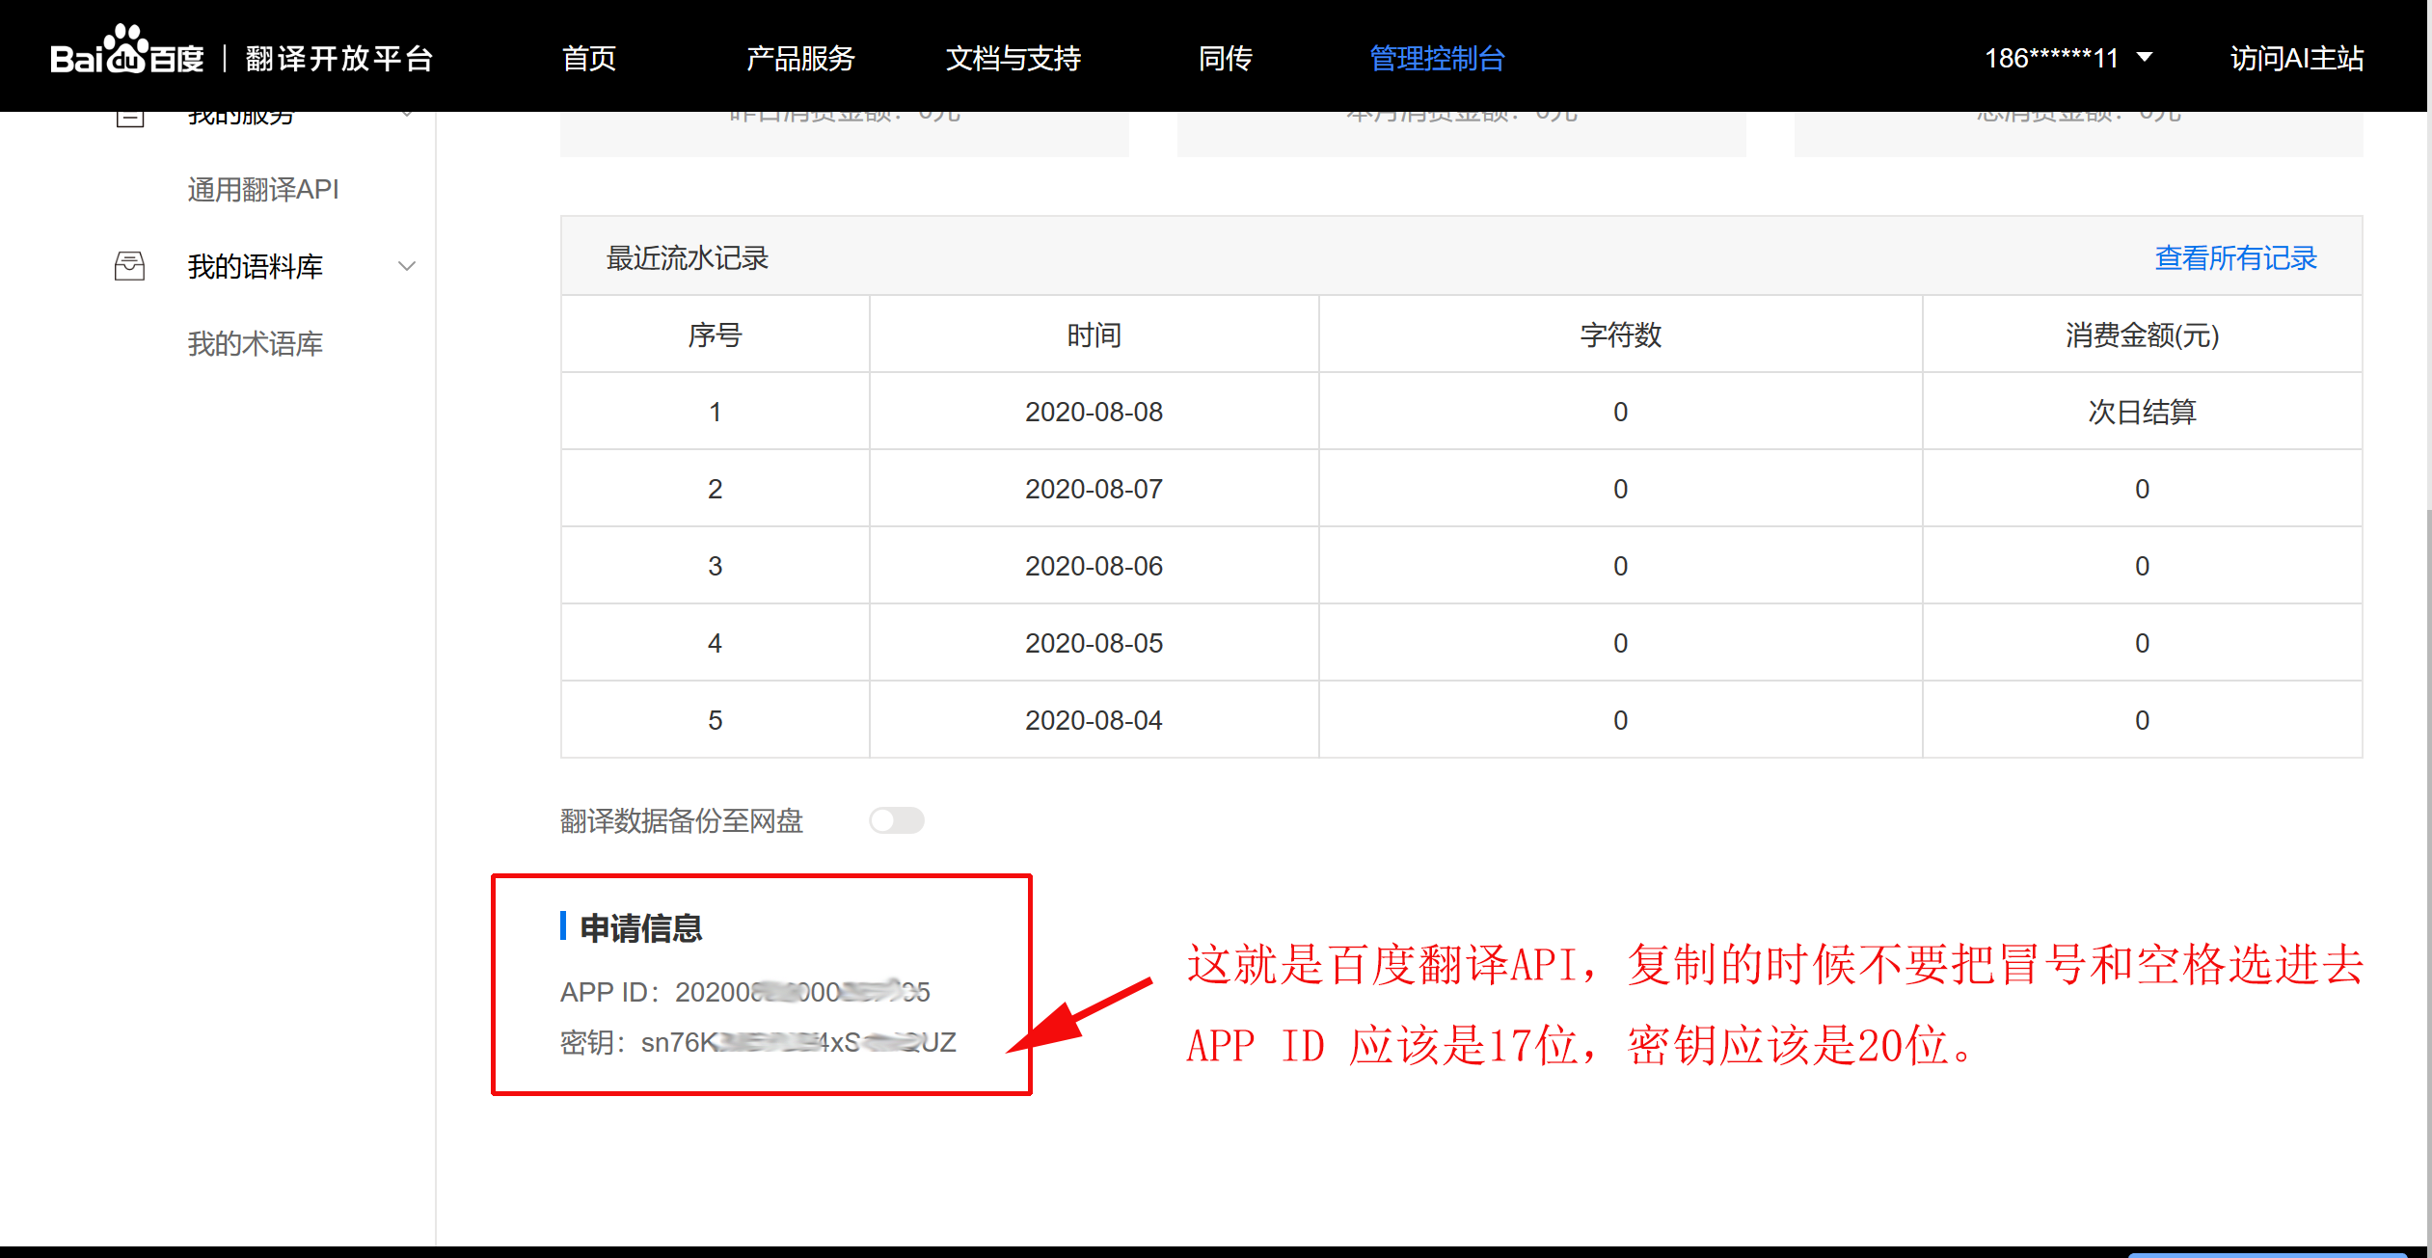The height and width of the screenshot is (1258, 2432).
Task: Visit the 访问AI主站 link
Action: point(2296,58)
